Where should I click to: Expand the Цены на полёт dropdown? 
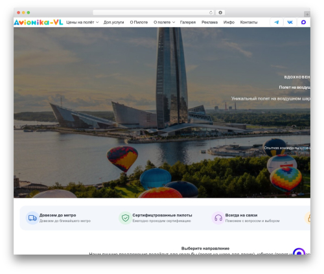(82, 22)
